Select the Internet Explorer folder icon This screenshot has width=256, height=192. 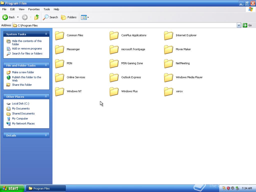pyautogui.click(x=168, y=35)
